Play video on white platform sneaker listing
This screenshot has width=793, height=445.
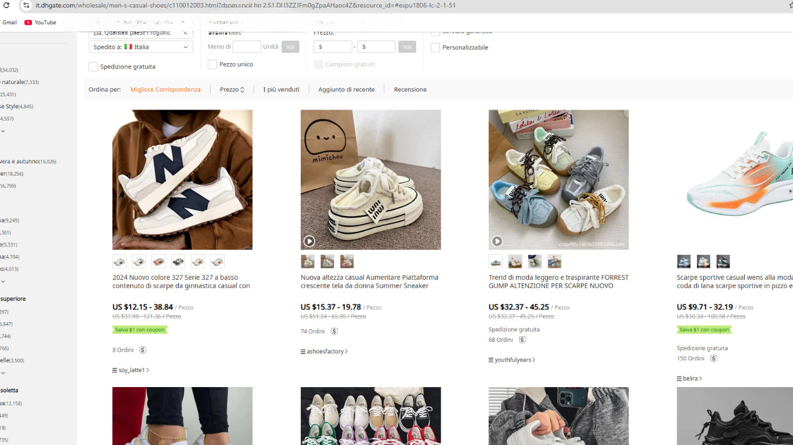coord(309,241)
